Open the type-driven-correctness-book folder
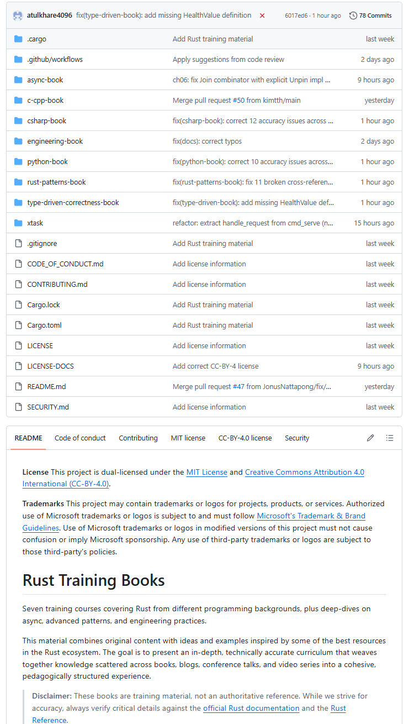Screen dimensions: 404x724 click(73, 203)
